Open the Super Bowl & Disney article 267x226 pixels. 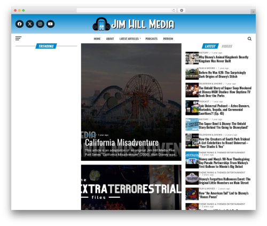[x=223, y=126]
